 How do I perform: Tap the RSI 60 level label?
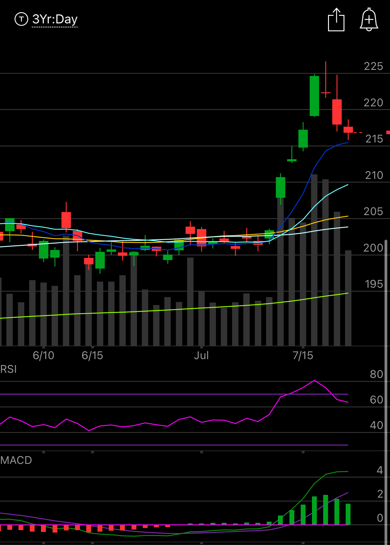[x=376, y=400]
